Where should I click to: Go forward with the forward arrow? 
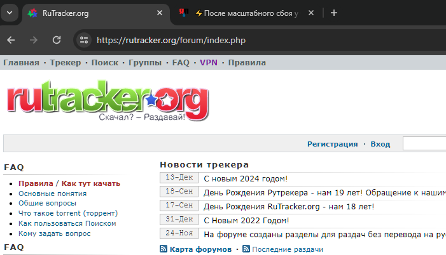pos(34,40)
